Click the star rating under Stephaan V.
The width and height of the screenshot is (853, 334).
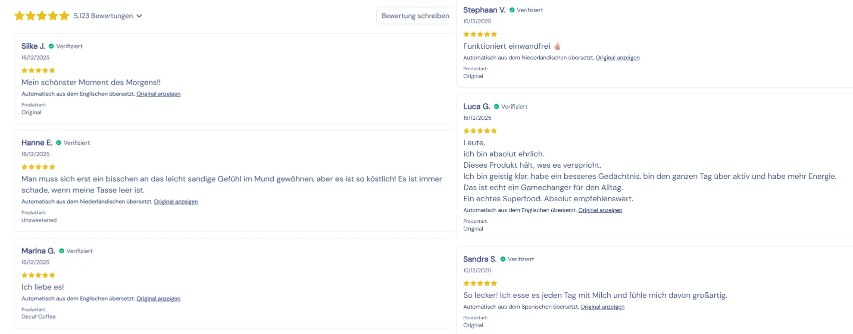[x=480, y=34]
